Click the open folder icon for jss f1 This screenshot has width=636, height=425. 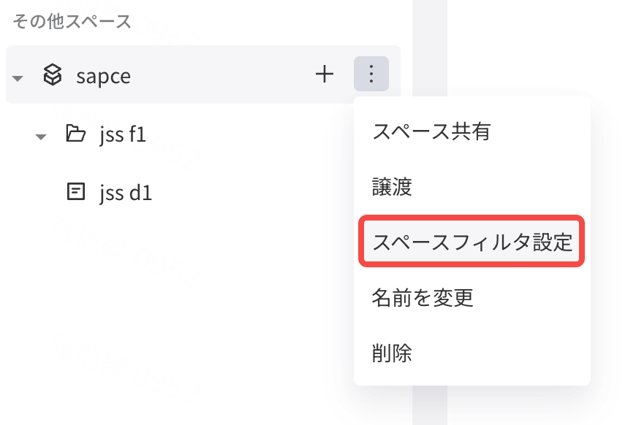[x=75, y=134]
